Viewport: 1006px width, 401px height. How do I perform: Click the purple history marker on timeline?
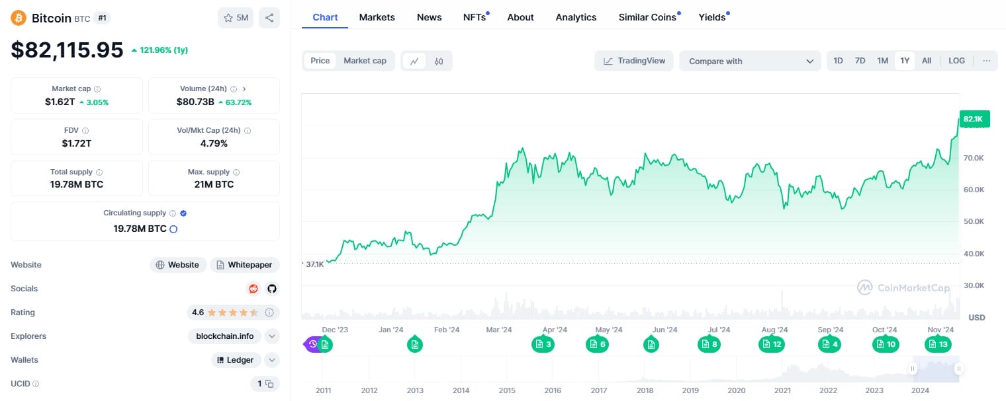312,344
